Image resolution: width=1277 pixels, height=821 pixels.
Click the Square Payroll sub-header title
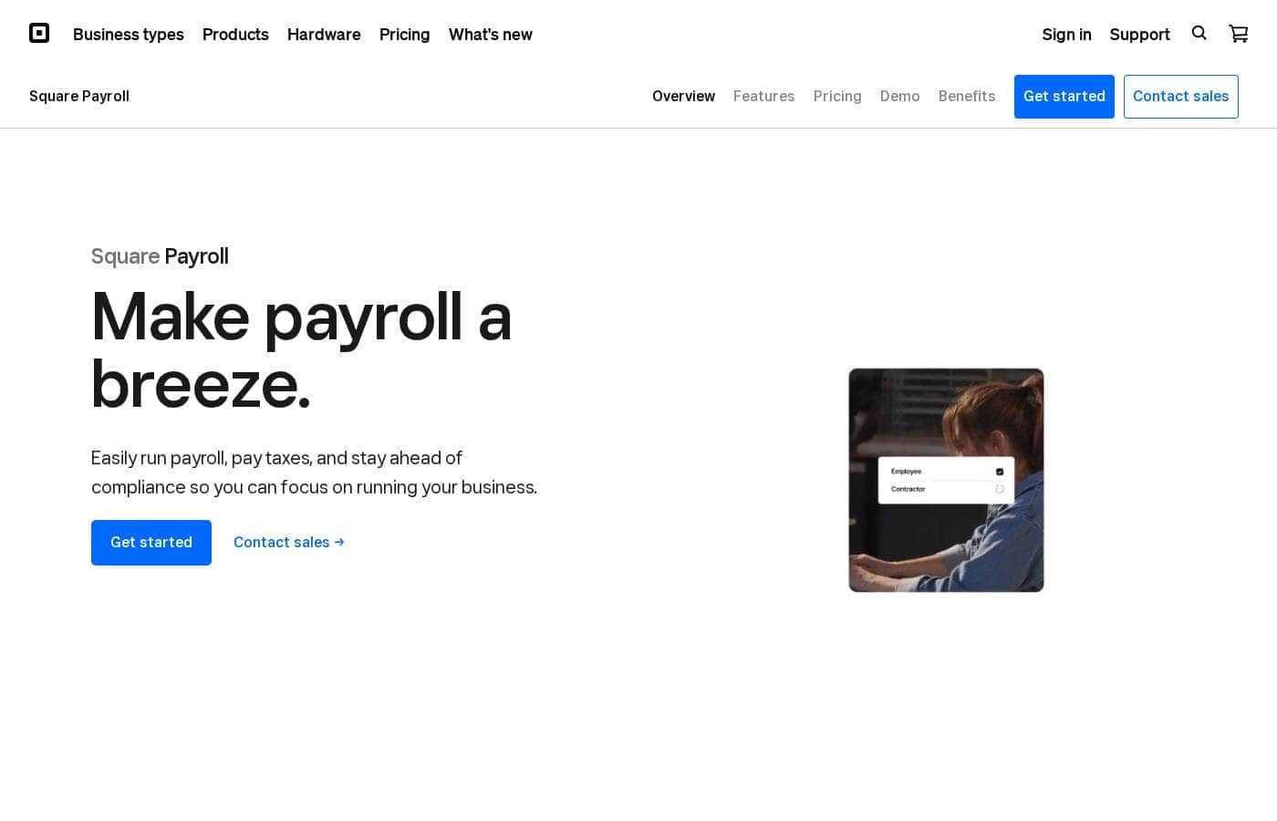[79, 96]
